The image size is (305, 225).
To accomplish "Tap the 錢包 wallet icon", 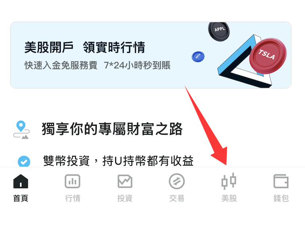I will [x=281, y=181].
